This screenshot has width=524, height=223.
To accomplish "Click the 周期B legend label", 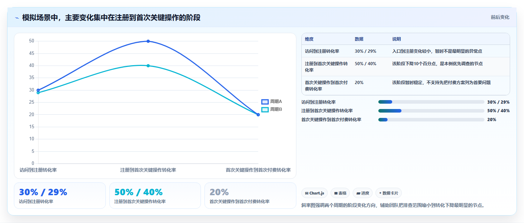I will (x=276, y=109).
